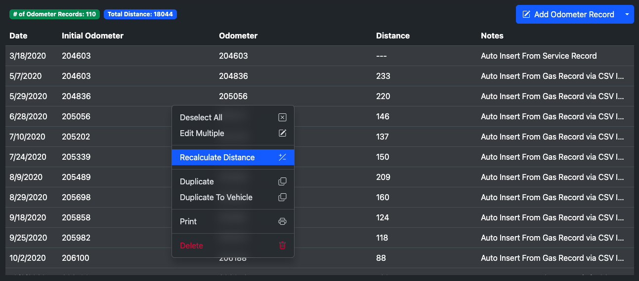This screenshot has width=639, height=281.
Task: Click the edit icon in Add Odometer Record
Action: click(527, 14)
